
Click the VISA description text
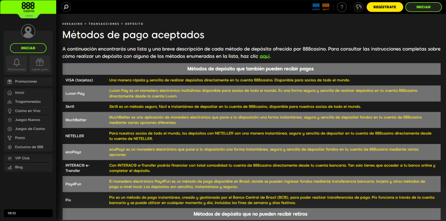pyautogui.click(x=230, y=80)
